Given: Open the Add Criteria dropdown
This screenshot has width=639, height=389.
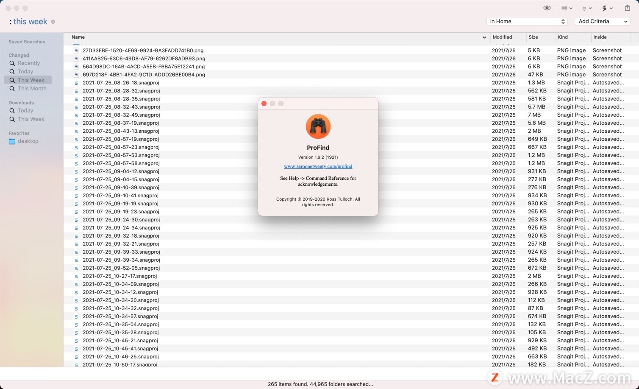Looking at the screenshot, I should click(602, 21).
